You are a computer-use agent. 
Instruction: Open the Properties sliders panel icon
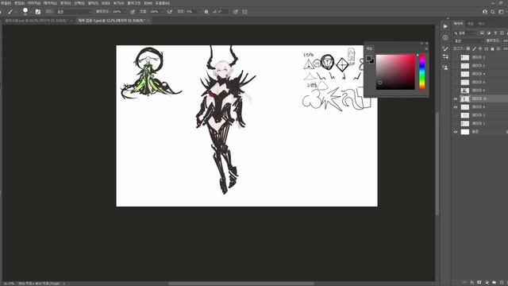tap(445, 56)
